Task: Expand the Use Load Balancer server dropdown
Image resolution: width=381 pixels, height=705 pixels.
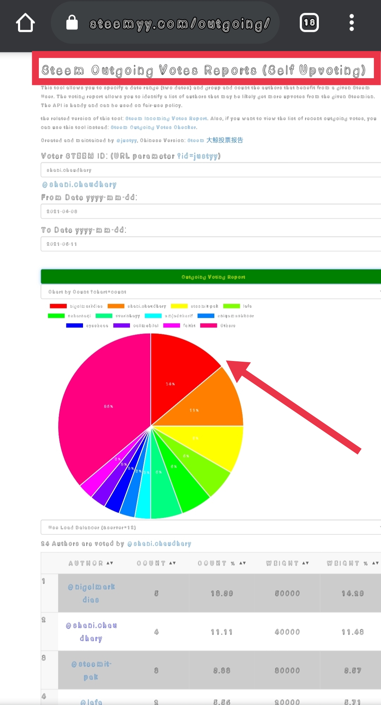Action: [x=211, y=527]
